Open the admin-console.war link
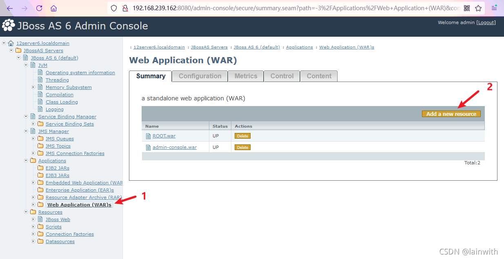504x259 pixels. click(x=175, y=147)
